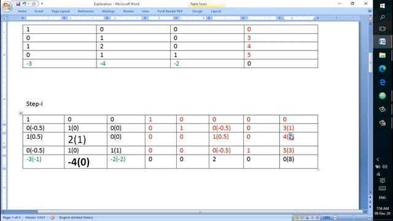Click the volume speaker icon in system tray
The height and width of the screenshot is (221, 393).
385,166
